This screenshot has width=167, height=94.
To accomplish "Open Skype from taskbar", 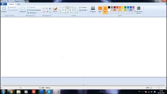I will pos(49,92).
